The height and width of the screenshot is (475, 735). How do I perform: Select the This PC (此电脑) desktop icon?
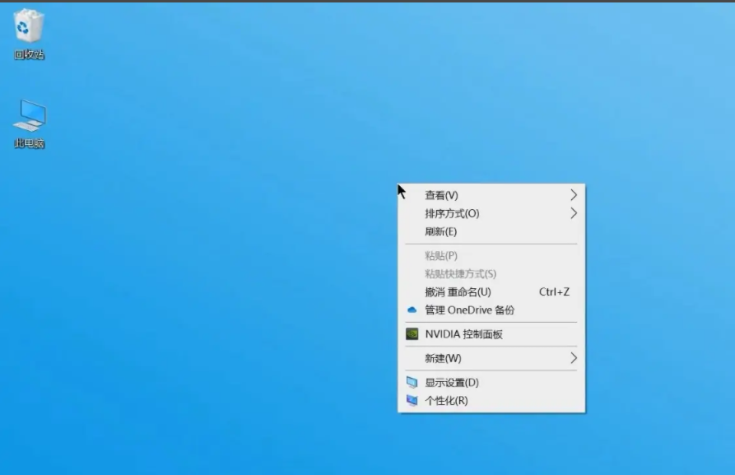(29, 116)
